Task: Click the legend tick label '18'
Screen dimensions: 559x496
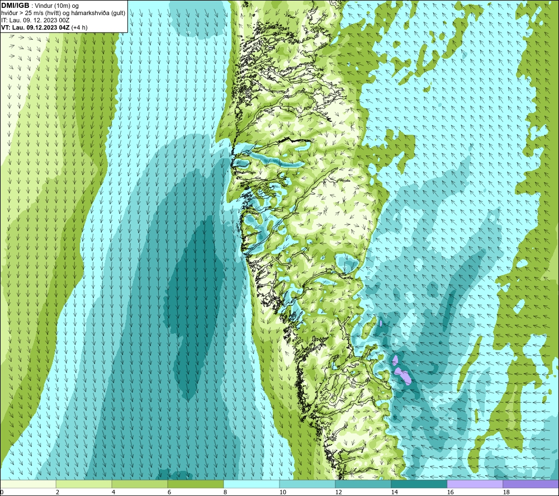Action: click(x=506, y=492)
